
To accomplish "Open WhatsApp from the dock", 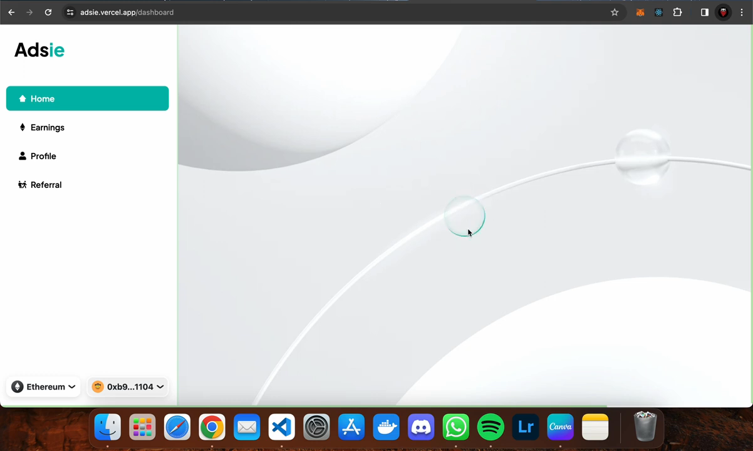I will [455, 428].
